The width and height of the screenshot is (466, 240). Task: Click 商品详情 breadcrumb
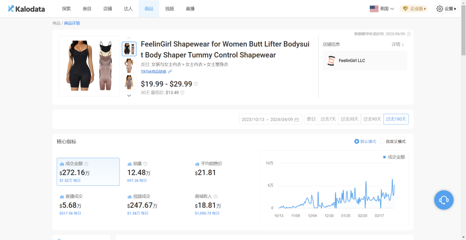pyautogui.click(x=72, y=23)
